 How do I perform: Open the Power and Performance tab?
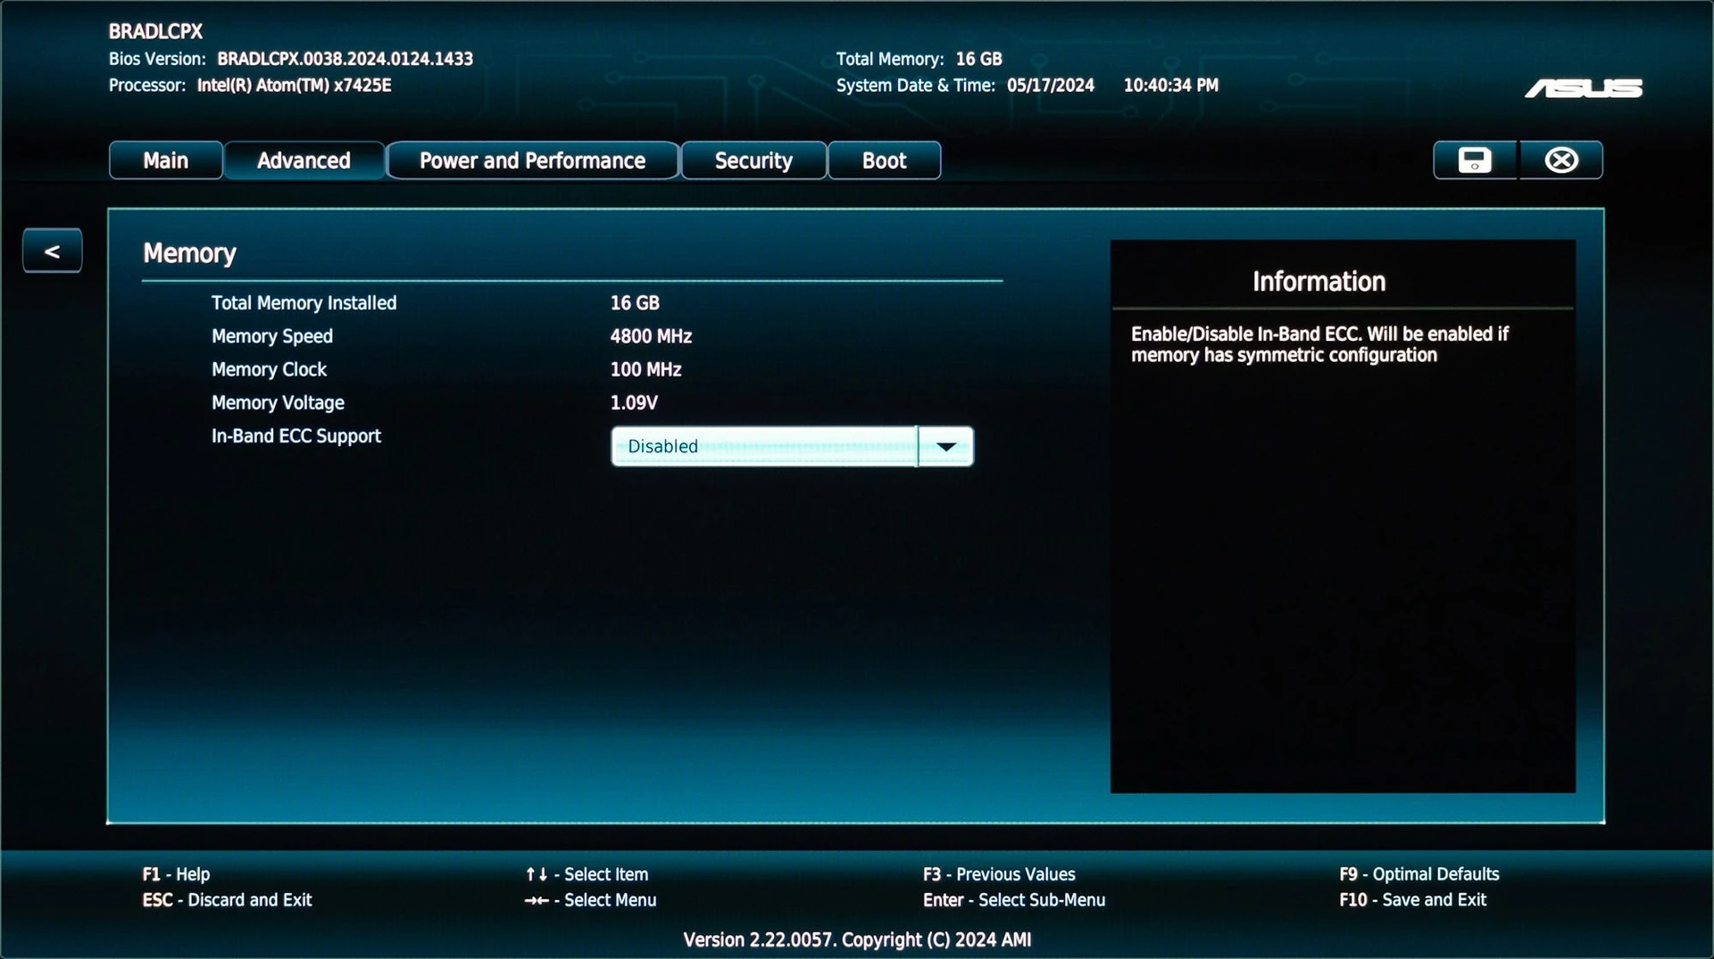533,161
